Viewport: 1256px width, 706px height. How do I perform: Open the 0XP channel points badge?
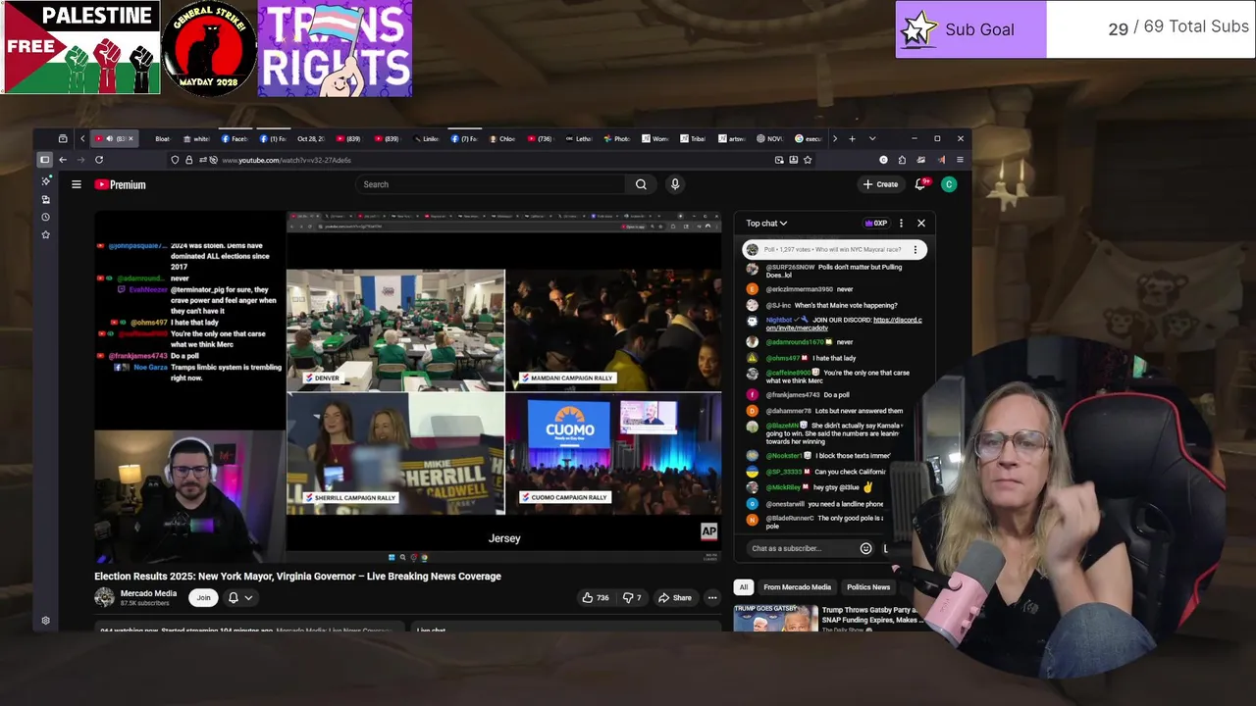876,224
